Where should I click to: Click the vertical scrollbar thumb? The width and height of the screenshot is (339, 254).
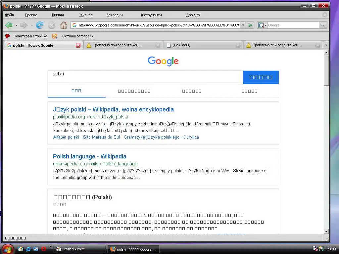pyautogui.click(x=326, y=71)
